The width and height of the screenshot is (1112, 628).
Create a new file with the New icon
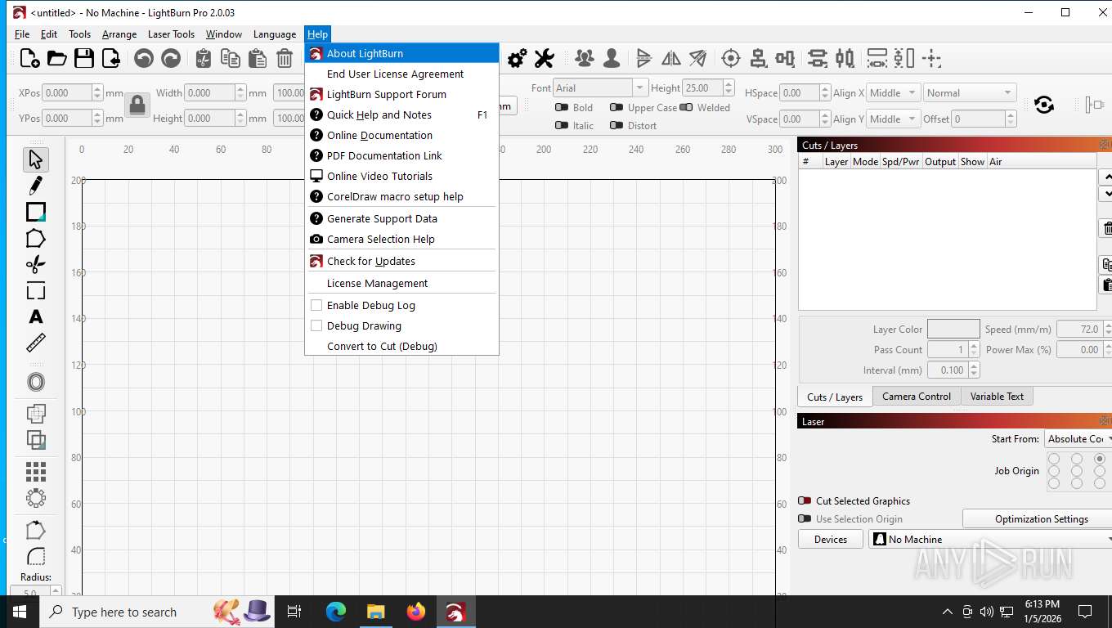click(29, 58)
